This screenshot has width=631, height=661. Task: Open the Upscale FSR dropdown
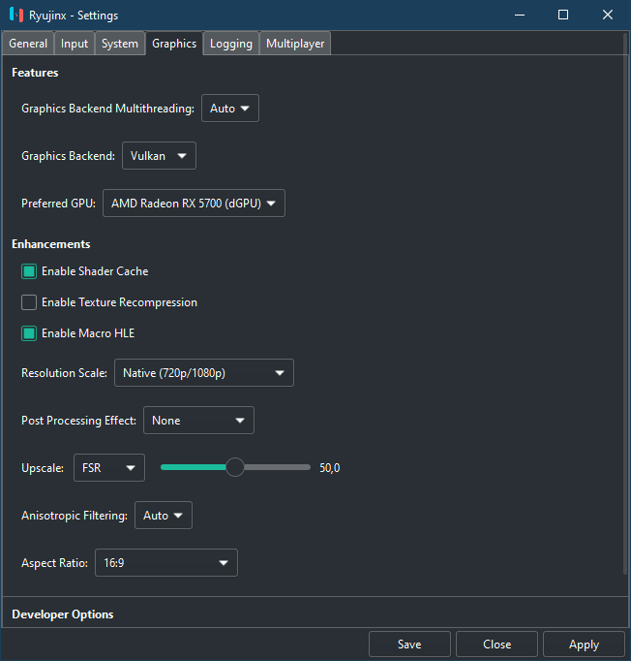(x=109, y=467)
